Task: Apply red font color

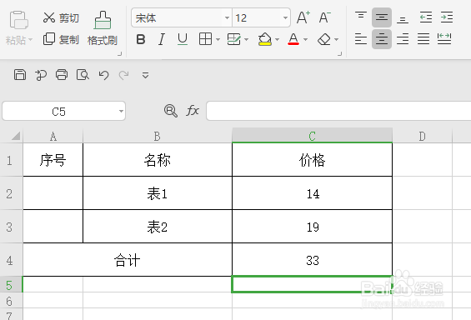Action: coord(293,39)
